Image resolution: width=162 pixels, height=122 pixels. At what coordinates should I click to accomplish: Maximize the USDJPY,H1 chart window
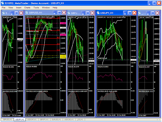tap(130, 13)
